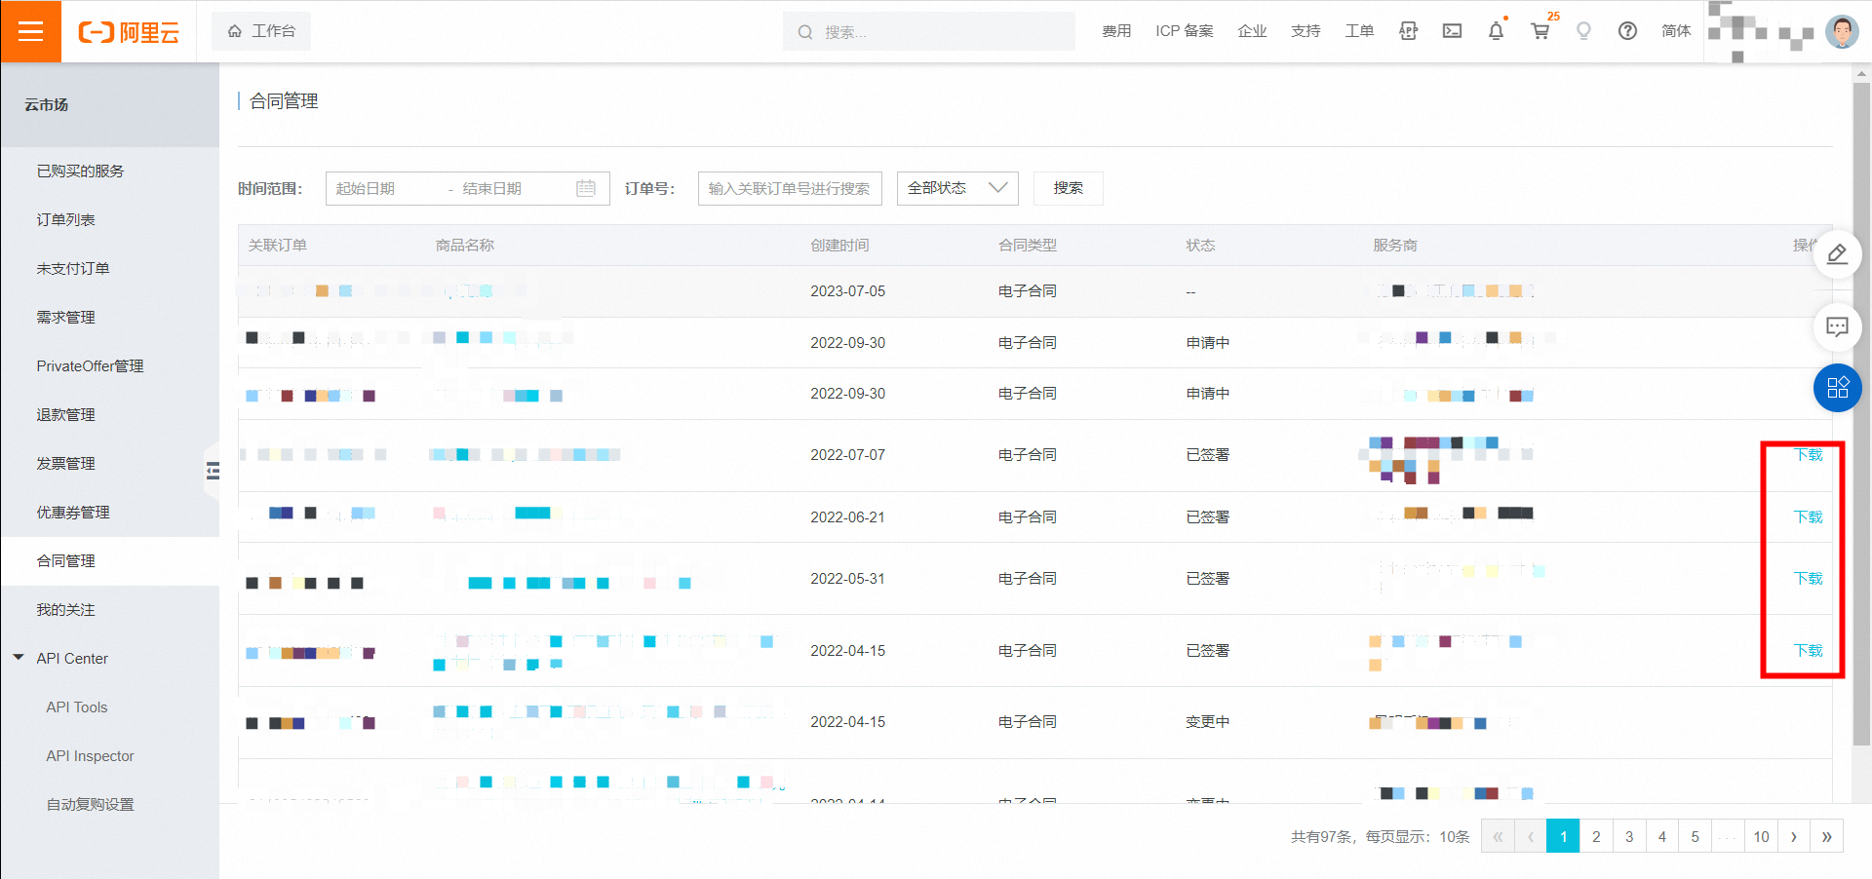This screenshot has width=1872, height=879.
Task: Jump to the last page with double arrow
Action: (1827, 836)
